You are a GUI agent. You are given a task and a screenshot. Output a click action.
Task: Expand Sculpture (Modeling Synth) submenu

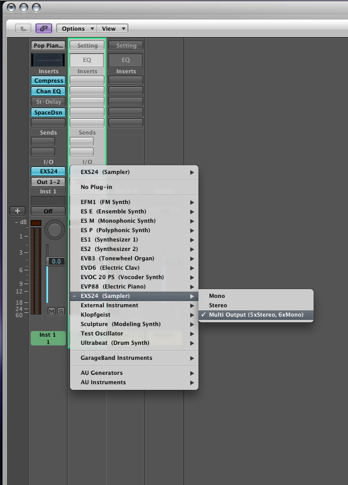tap(134, 324)
